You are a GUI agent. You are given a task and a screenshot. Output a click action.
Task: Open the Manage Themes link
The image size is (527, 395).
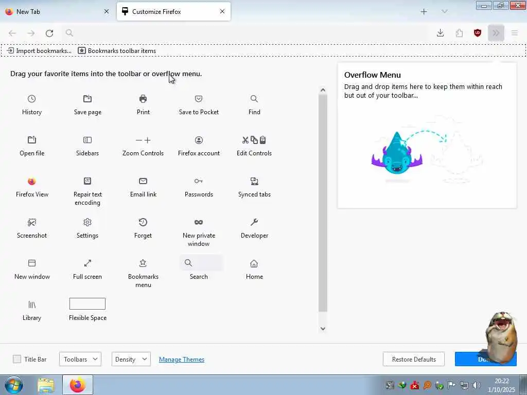[182, 360]
